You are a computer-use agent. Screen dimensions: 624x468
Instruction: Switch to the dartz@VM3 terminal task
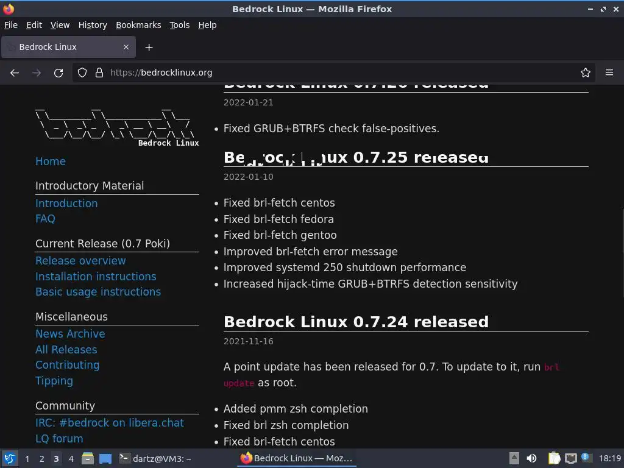point(155,458)
